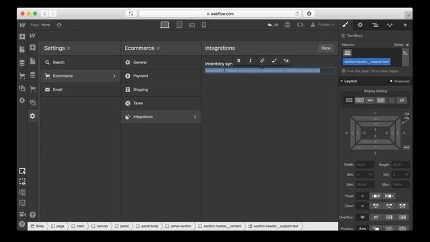Undo the last change

[x=270, y=25]
